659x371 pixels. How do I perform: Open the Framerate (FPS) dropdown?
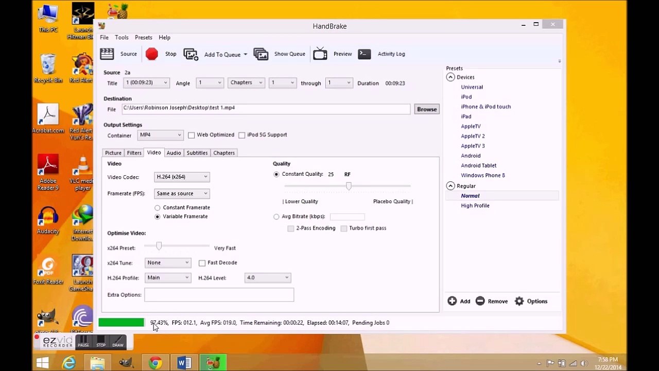click(x=182, y=194)
